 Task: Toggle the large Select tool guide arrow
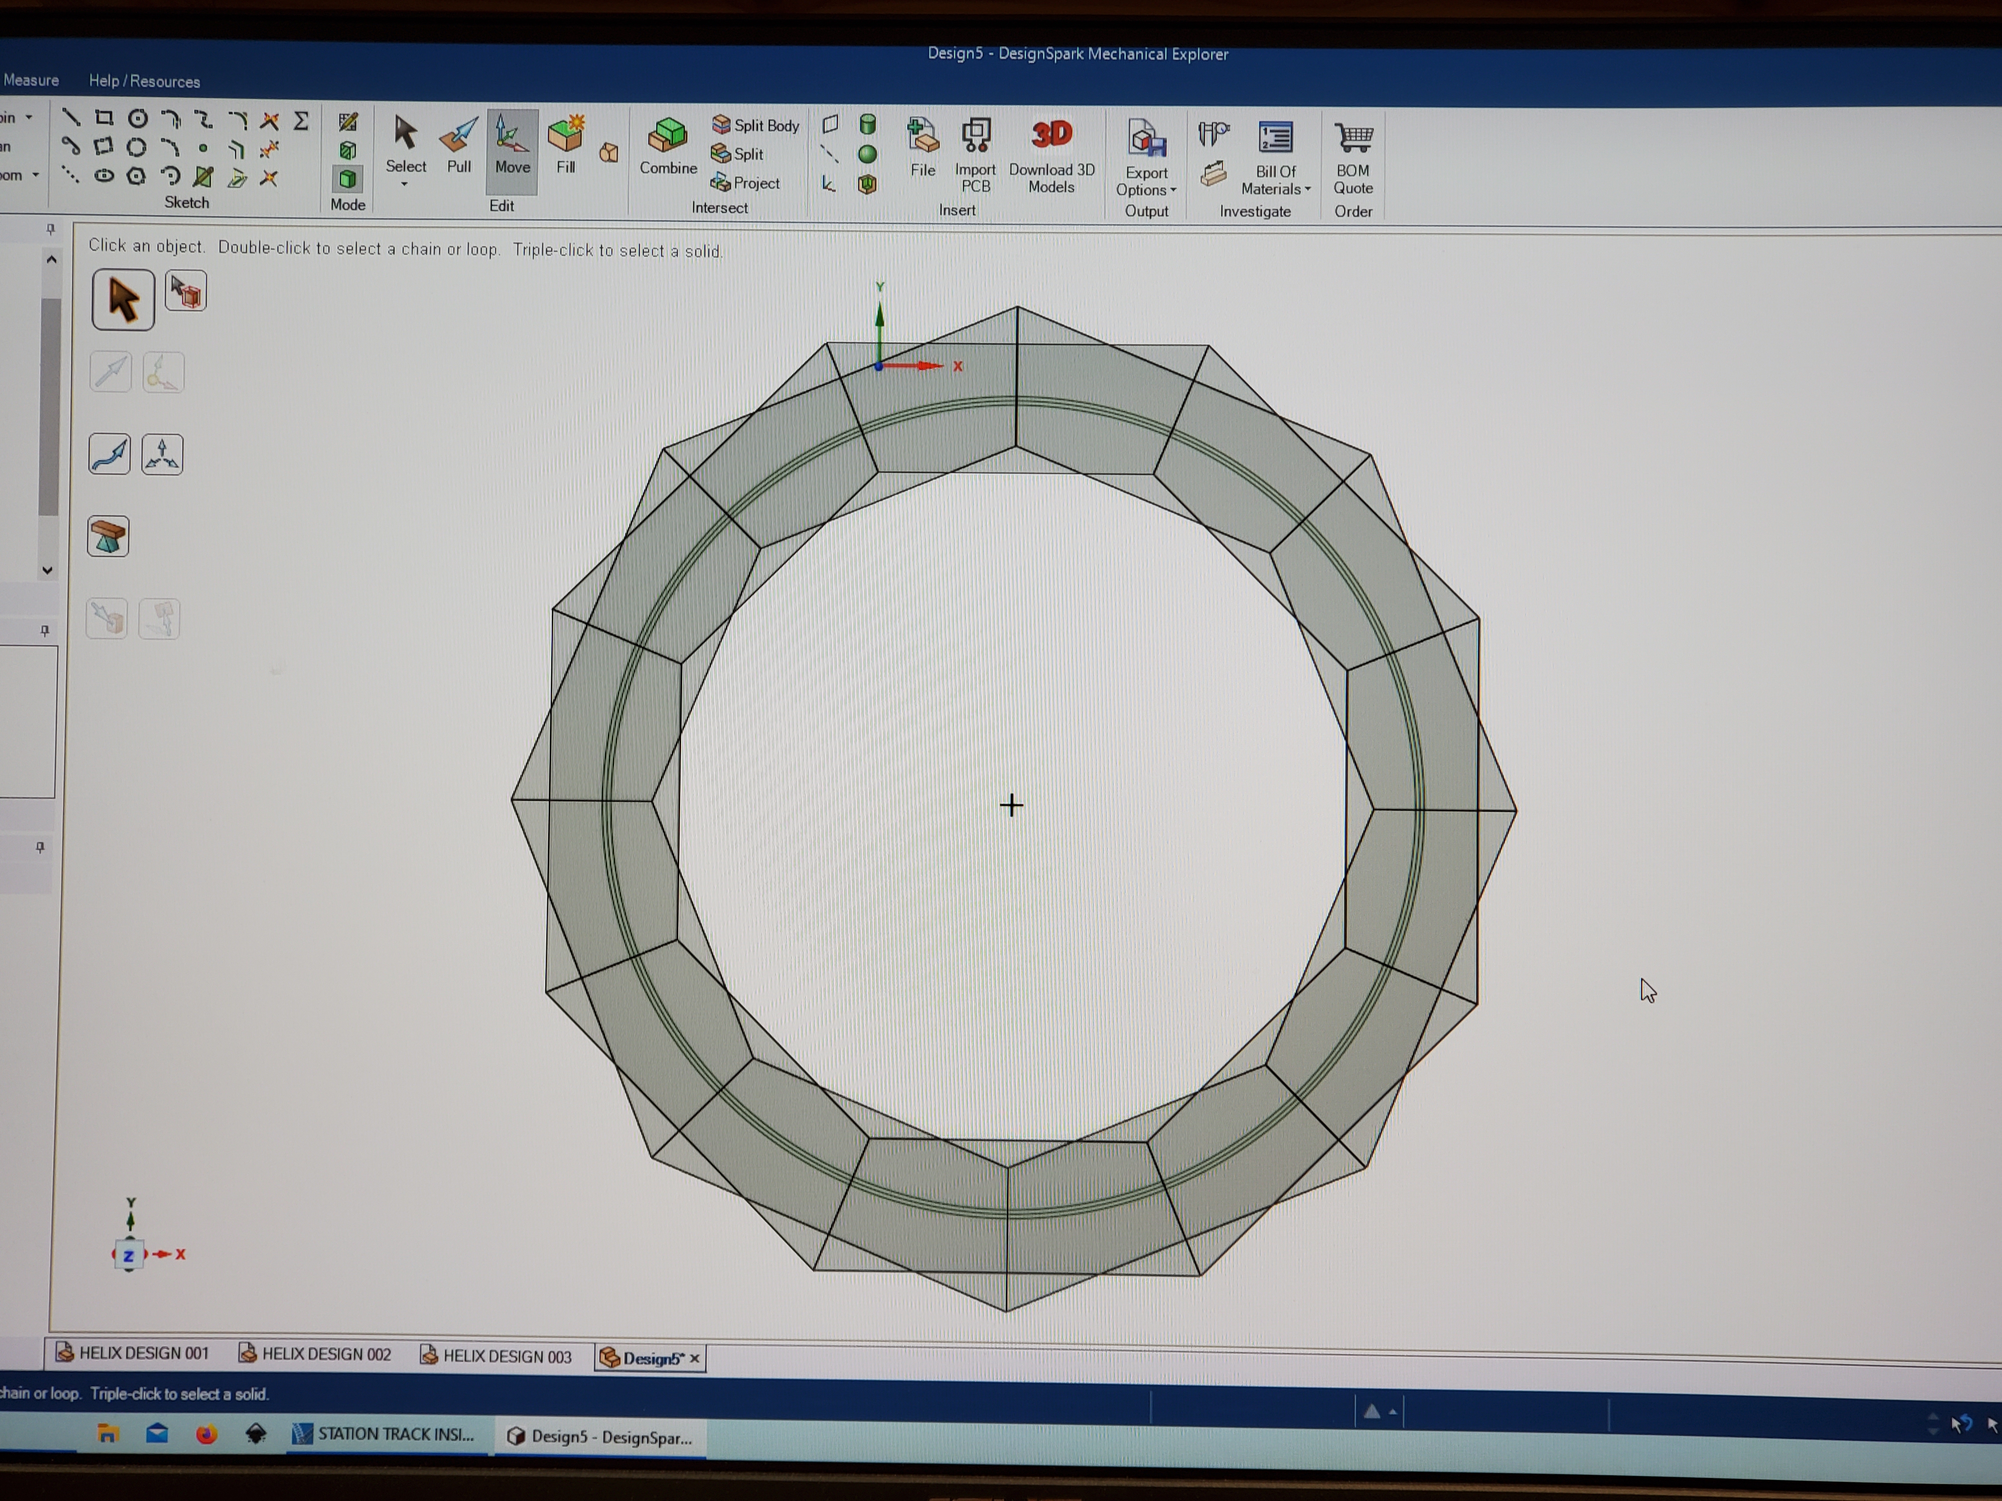tap(123, 299)
